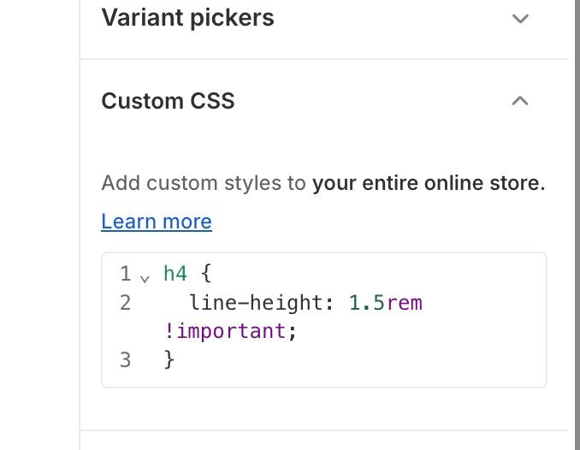Expand the Variant pickers section chevron

[x=520, y=19]
